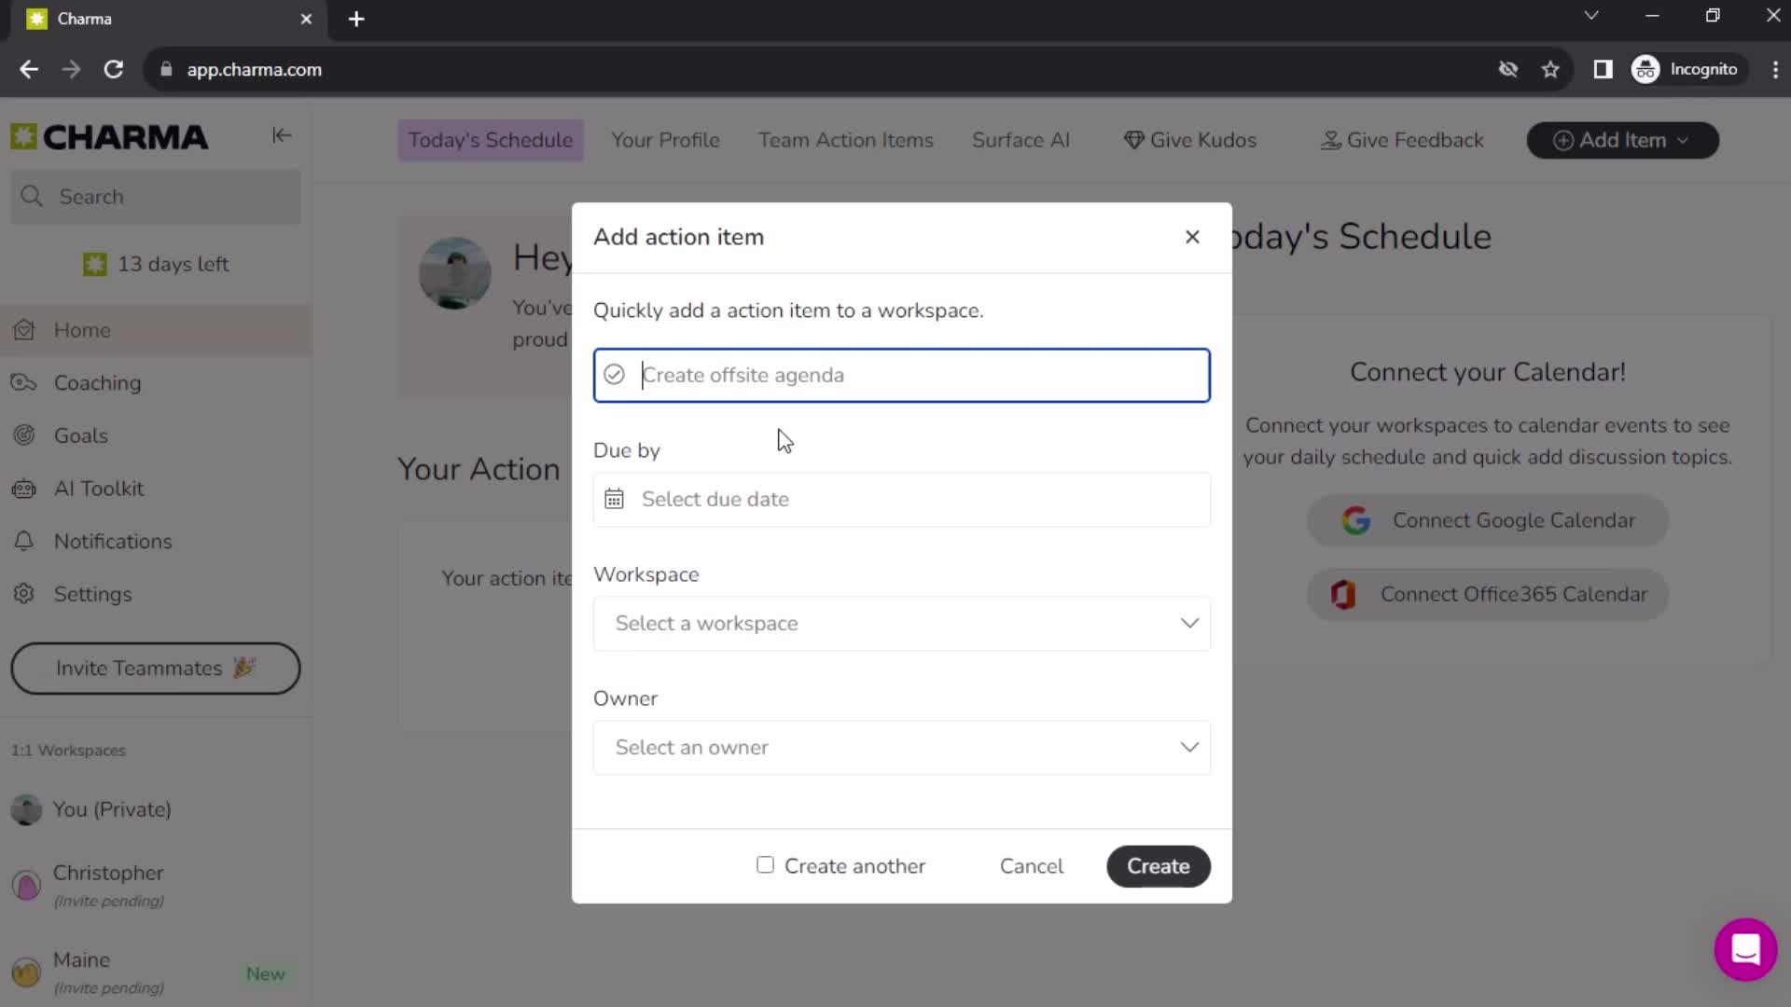Click the Goals icon in sidebar
The height and width of the screenshot is (1007, 1791).
[x=26, y=435]
